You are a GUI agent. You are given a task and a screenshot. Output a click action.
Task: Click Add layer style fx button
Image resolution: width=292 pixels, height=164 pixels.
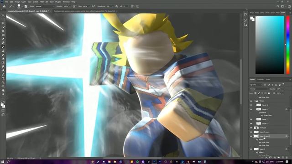point(266,158)
